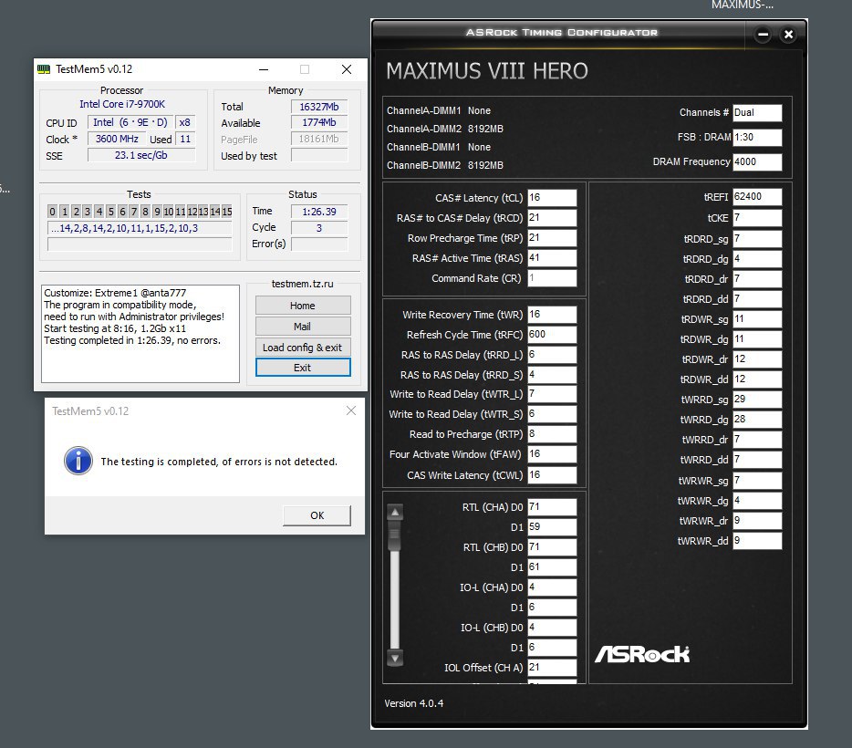852x748 pixels.
Task: Click the tRDWR_dd value field
Action: [757, 379]
